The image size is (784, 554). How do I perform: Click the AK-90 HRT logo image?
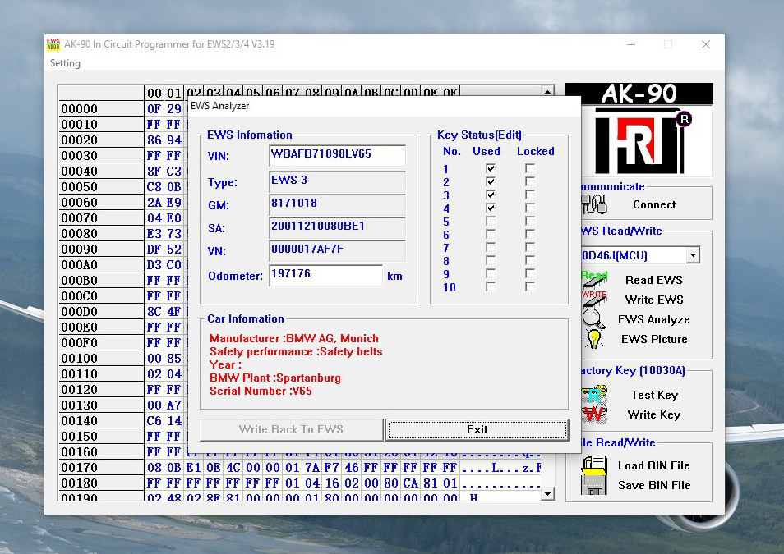pyautogui.click(x=639, y=130)
